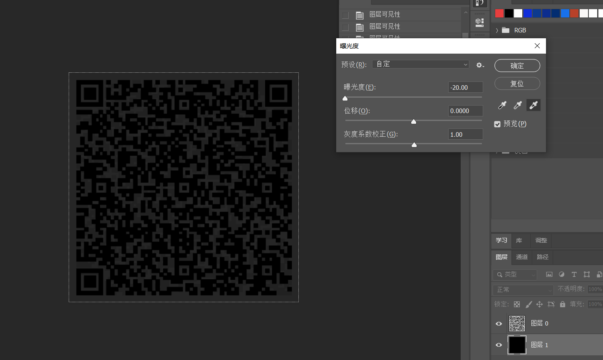Switch to the 调整 adjustments tab

(541, 240)
